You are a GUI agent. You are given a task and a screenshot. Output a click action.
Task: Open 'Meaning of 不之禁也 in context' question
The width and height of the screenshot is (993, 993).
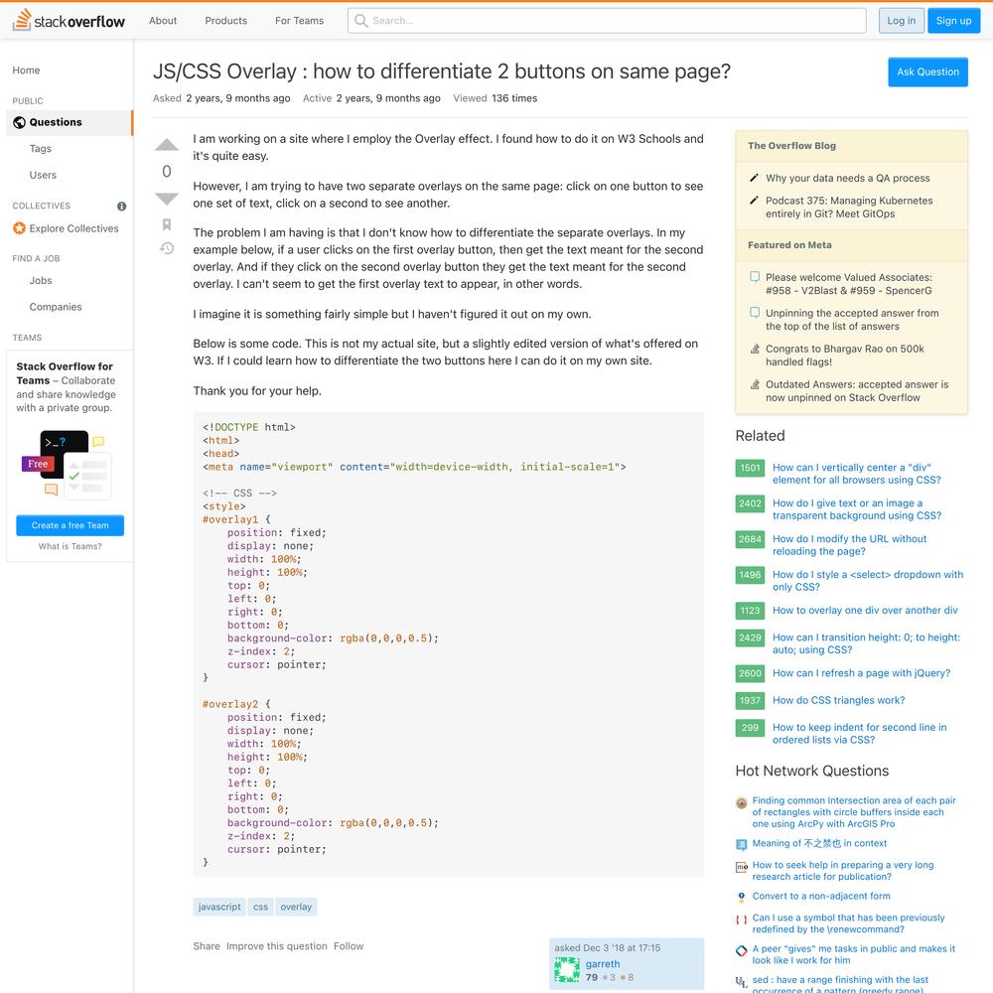click(819, 843)
